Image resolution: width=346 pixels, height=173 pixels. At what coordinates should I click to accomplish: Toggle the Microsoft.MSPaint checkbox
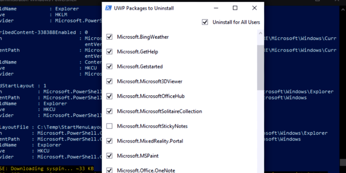[109, 155]
